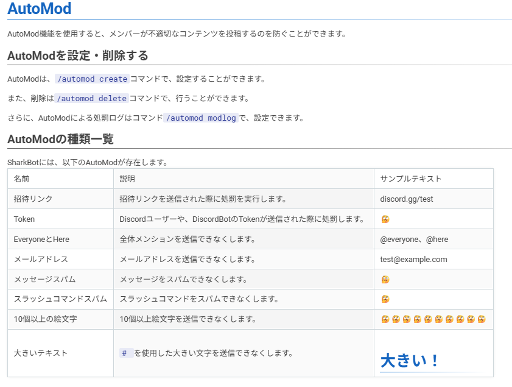Click the SharkBotには、以下のAutoModが存在します sentence
The width and height of the screenshot is (512, 387).
point(88,163)
